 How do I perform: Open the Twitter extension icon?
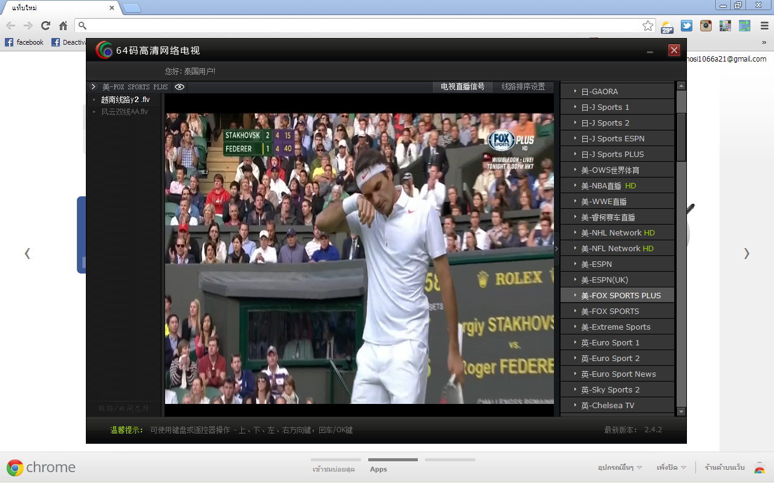tap(686, 25)
